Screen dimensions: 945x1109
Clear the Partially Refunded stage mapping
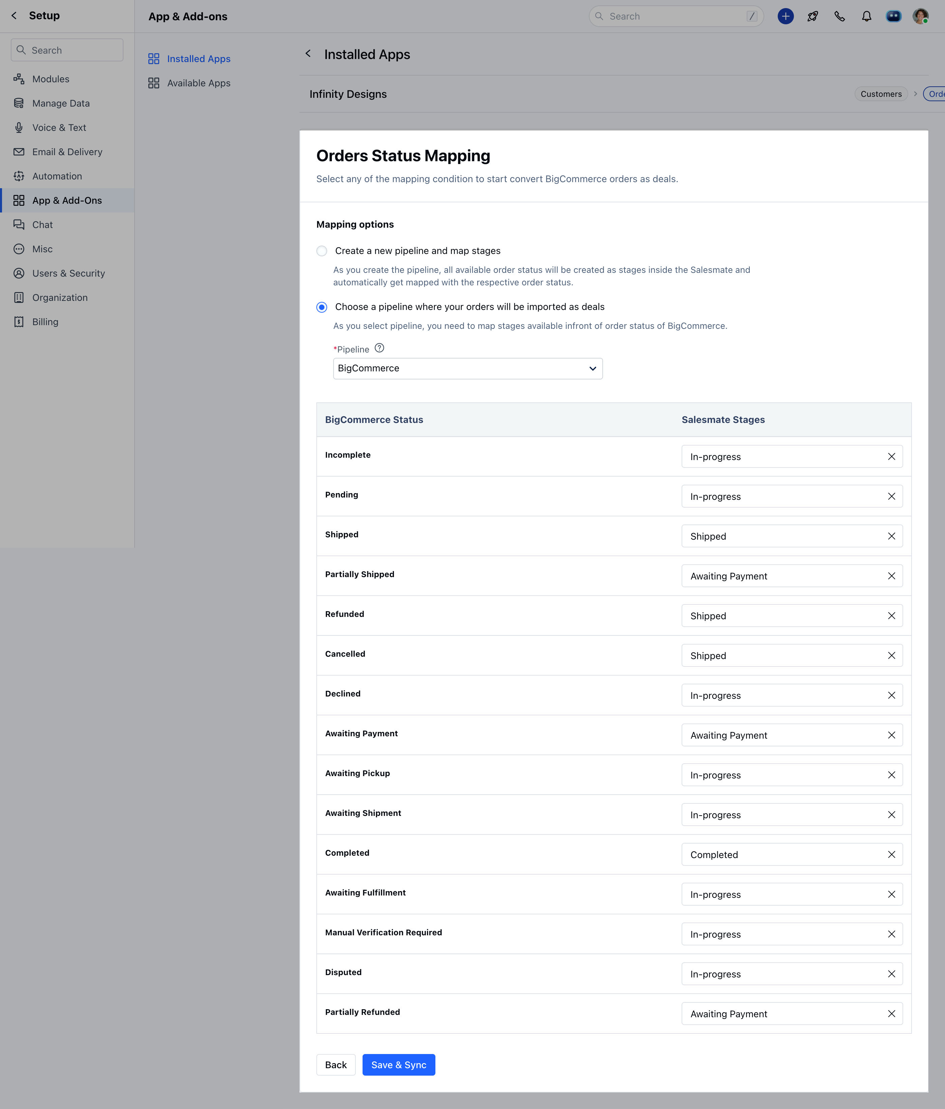[891, 1013]
